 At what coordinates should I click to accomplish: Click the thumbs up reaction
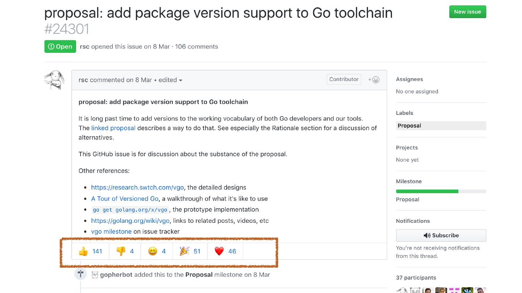(x=90, y=251)
